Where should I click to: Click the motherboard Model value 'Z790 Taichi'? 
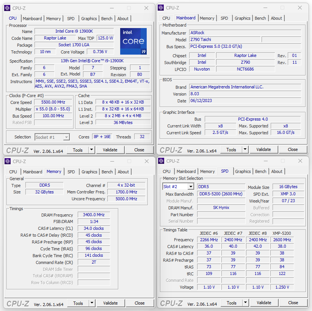pyautogui.click(x=225, y=39)
